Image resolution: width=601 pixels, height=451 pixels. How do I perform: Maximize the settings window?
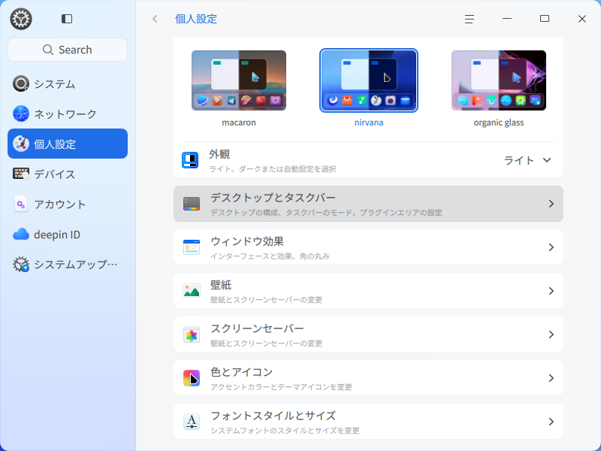(x=544, y=18)
